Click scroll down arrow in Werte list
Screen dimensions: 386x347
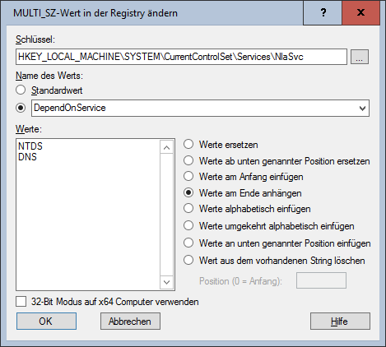166,282
